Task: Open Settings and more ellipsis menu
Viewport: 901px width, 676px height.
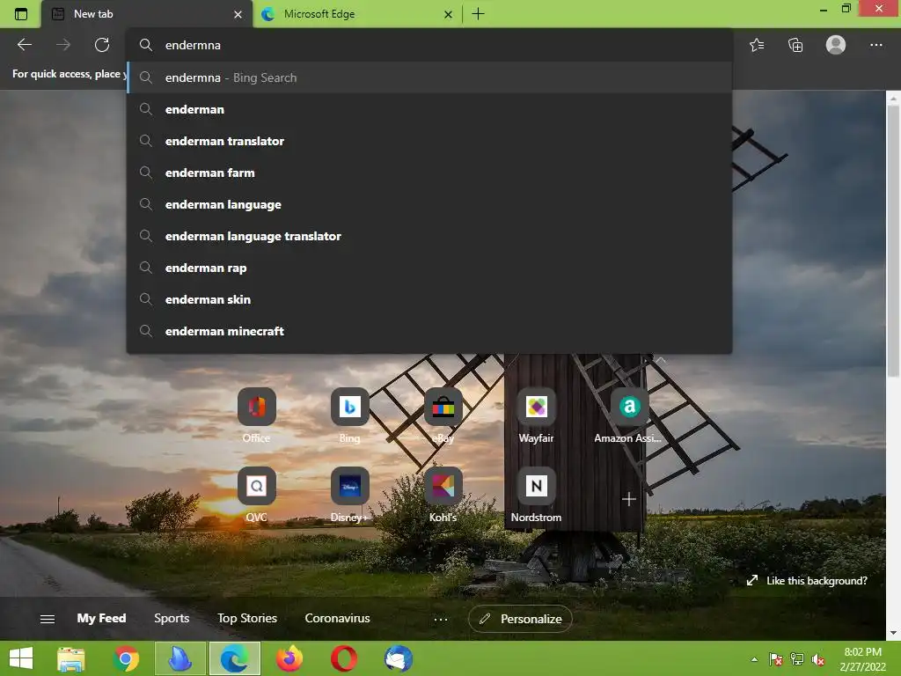Action: [875, 45]
